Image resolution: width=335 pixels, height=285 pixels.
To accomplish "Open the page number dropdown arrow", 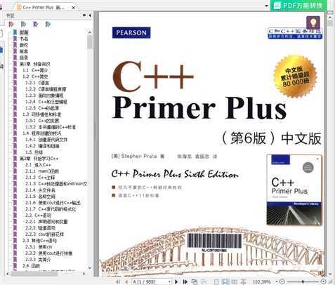I will (169, 281).
